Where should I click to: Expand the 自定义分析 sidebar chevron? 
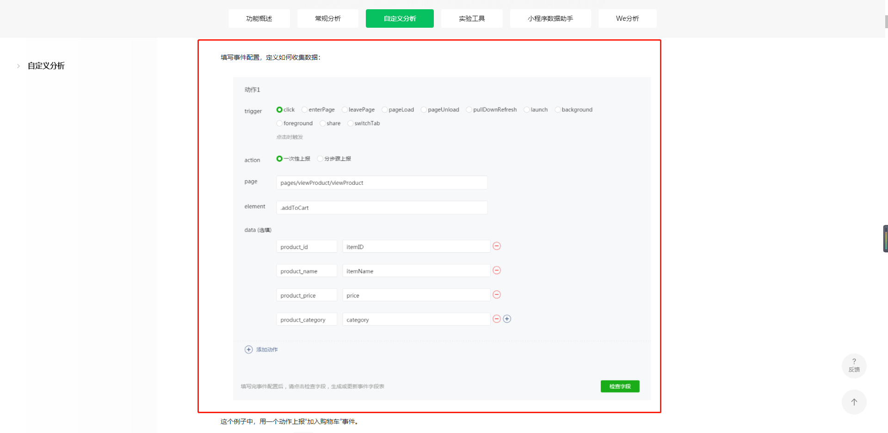pyautogui.click(x=18, y=66)
